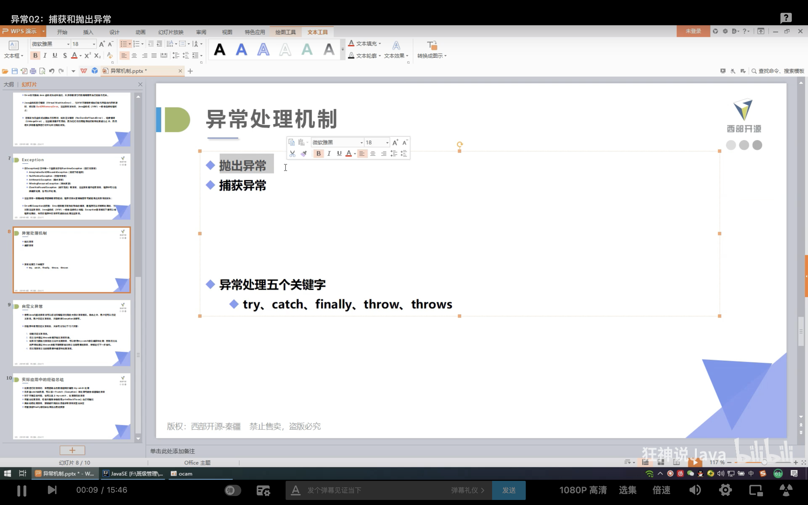
Task: Start slideshow from status bar play button
Action: [695, 462]
